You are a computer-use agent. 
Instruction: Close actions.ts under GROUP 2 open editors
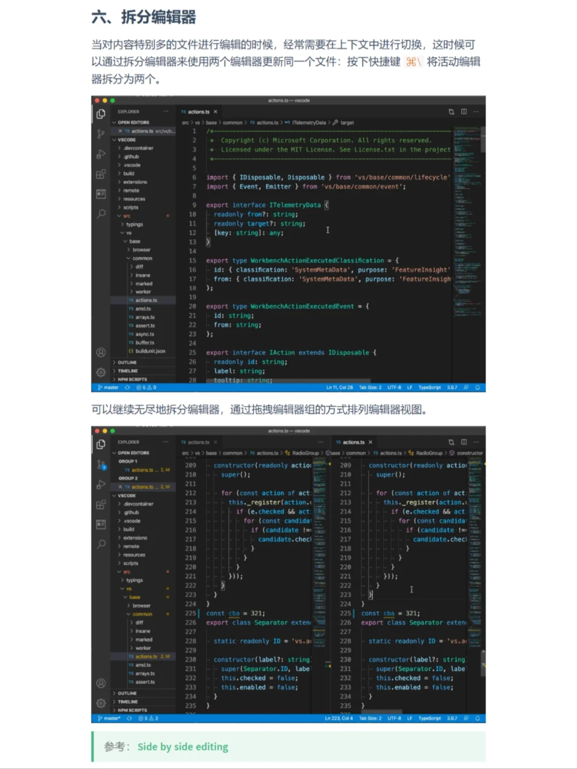[x=120, y=487]
